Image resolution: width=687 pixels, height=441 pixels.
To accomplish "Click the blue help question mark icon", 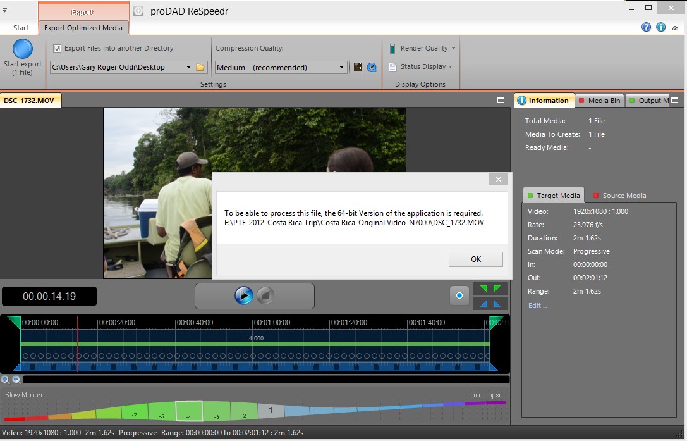I will (x=646, y=27).
